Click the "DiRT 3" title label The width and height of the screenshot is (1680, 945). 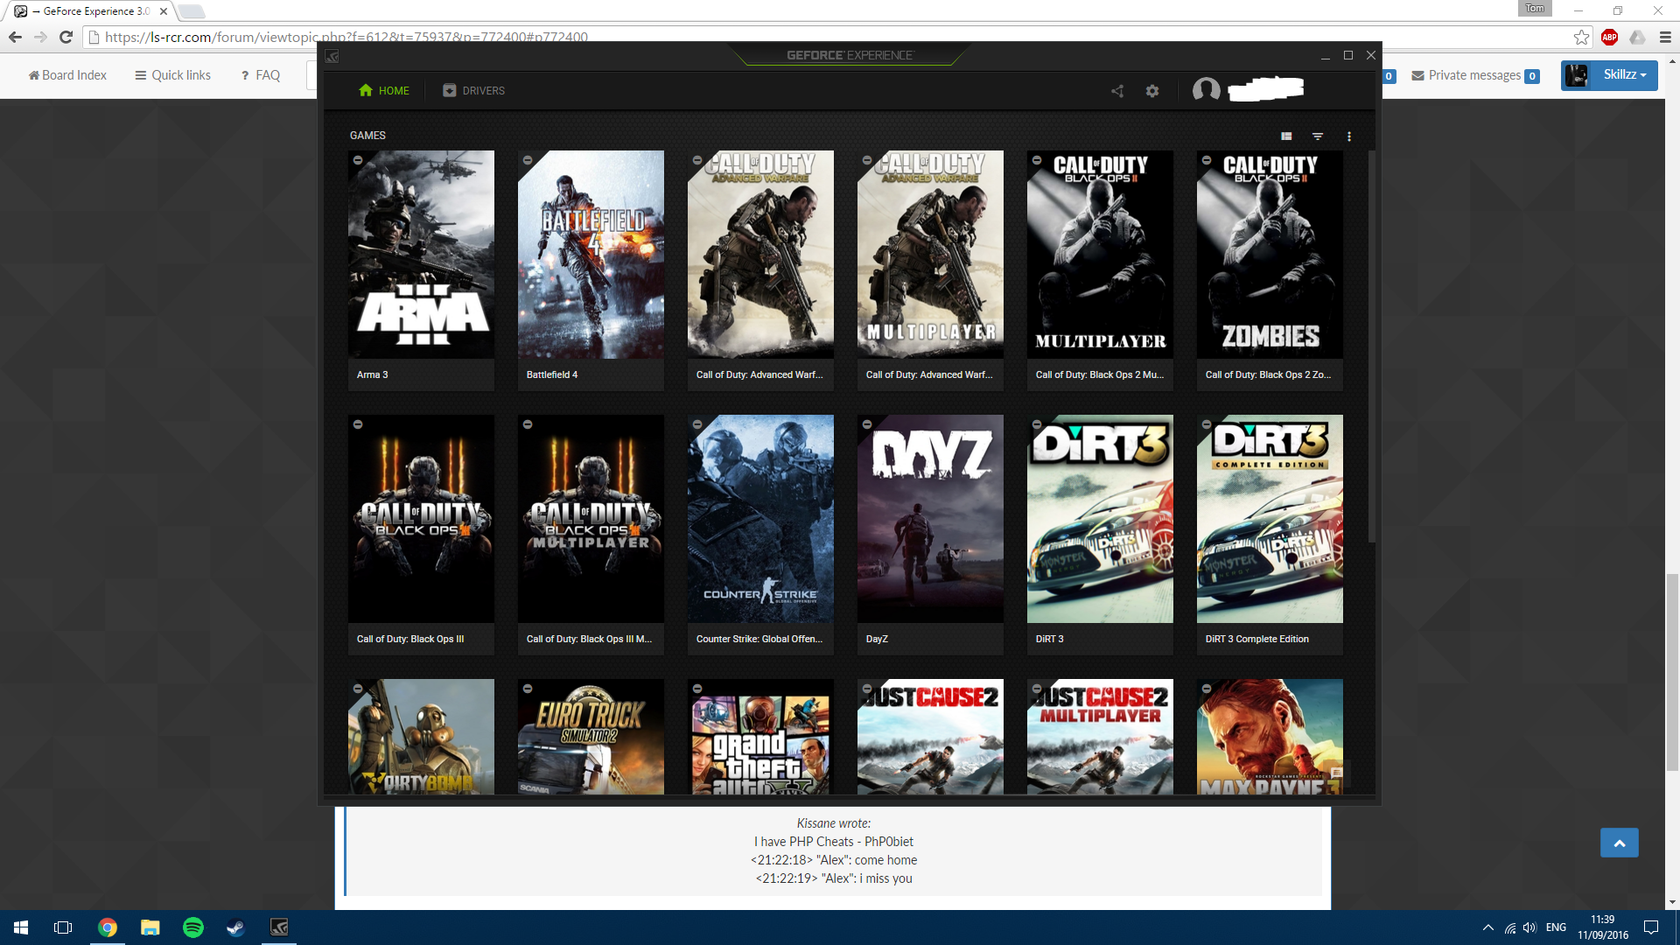(1050, 639)
